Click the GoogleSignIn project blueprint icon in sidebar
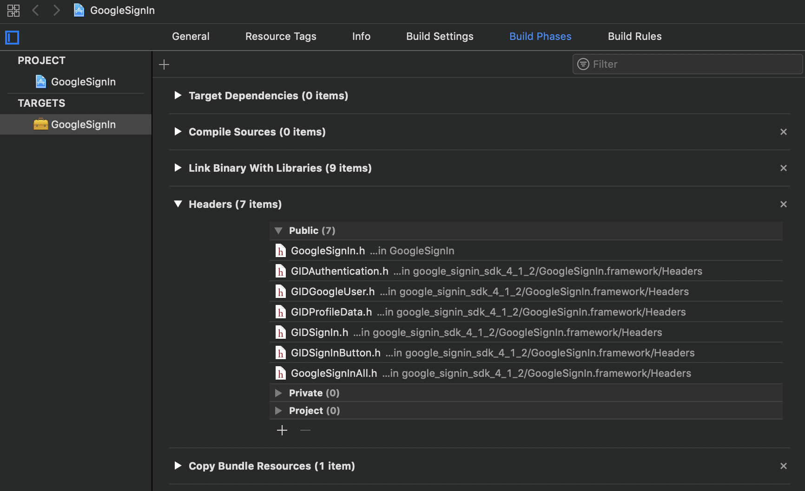805x491 pixels. tap(41, 82)
